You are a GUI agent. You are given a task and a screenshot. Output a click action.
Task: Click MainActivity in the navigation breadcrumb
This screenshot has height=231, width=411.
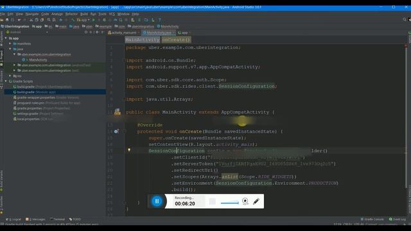tap(168, 26)
